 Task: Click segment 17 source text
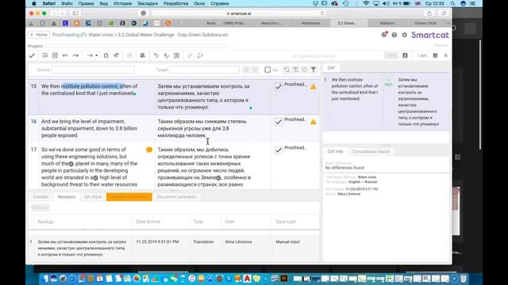(x=89, y=167)
